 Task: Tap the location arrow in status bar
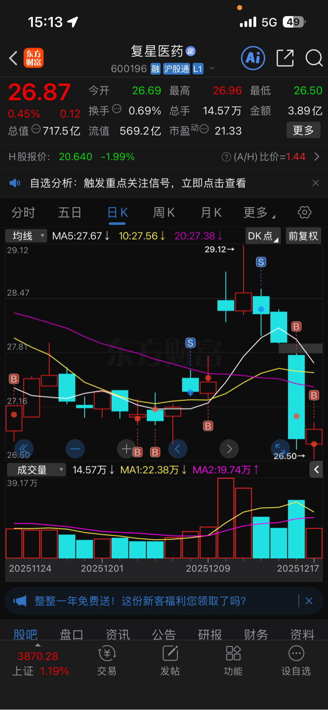click(73, 22)
